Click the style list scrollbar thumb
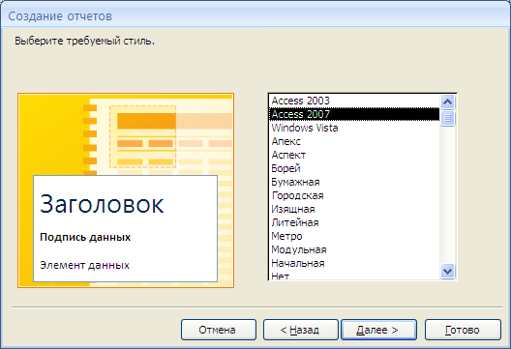 point(447,118)
